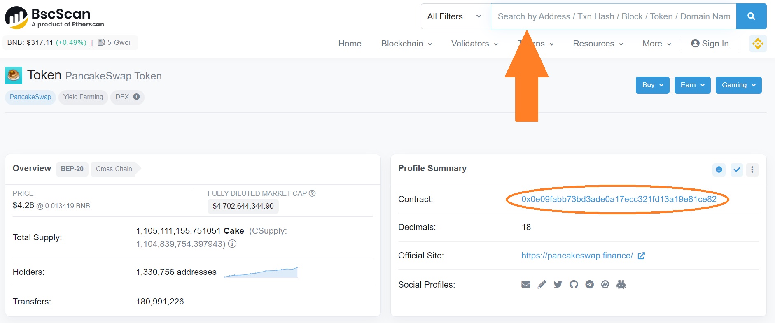Click the DEX tag
Screen dimensions: 775x323
tap(127, 97)
